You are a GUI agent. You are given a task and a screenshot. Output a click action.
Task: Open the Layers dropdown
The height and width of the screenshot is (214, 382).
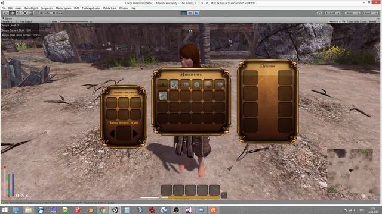tap(352, 13)
